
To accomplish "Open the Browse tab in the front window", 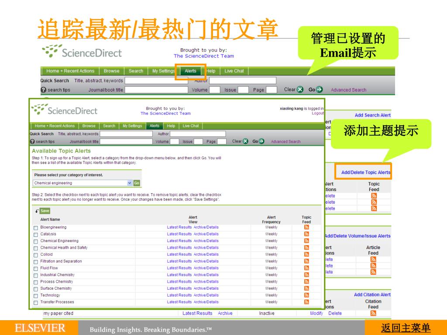I will tap(89, 126).
